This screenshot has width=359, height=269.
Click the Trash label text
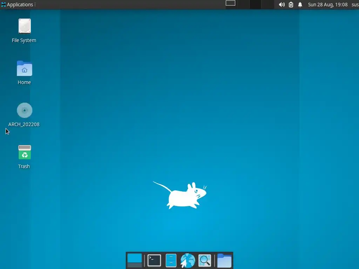point(24,166)
